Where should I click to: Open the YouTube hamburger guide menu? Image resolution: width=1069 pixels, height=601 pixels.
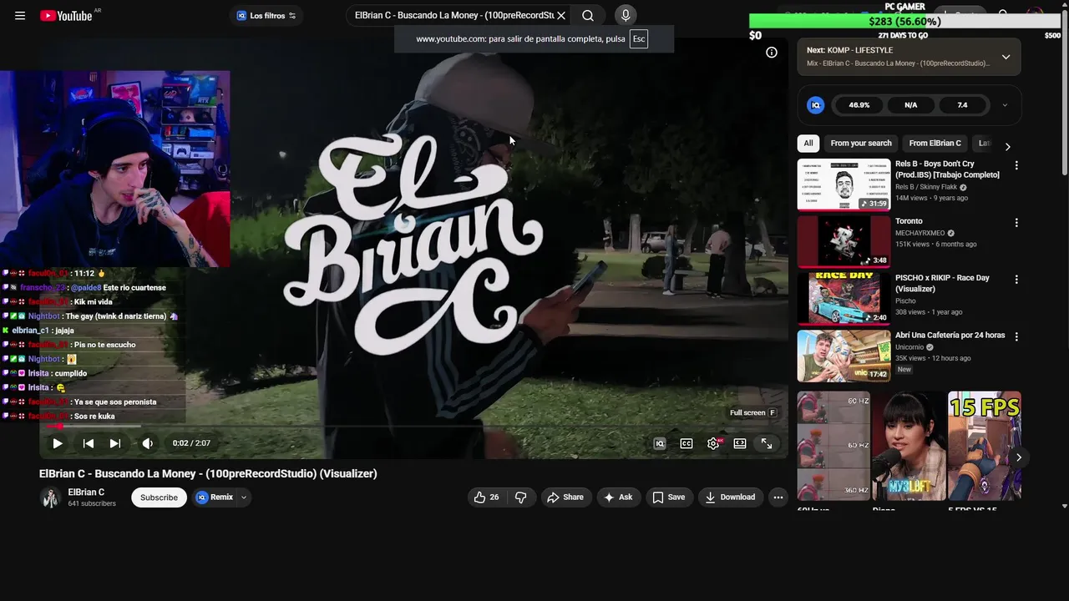[x=20, y=16]
